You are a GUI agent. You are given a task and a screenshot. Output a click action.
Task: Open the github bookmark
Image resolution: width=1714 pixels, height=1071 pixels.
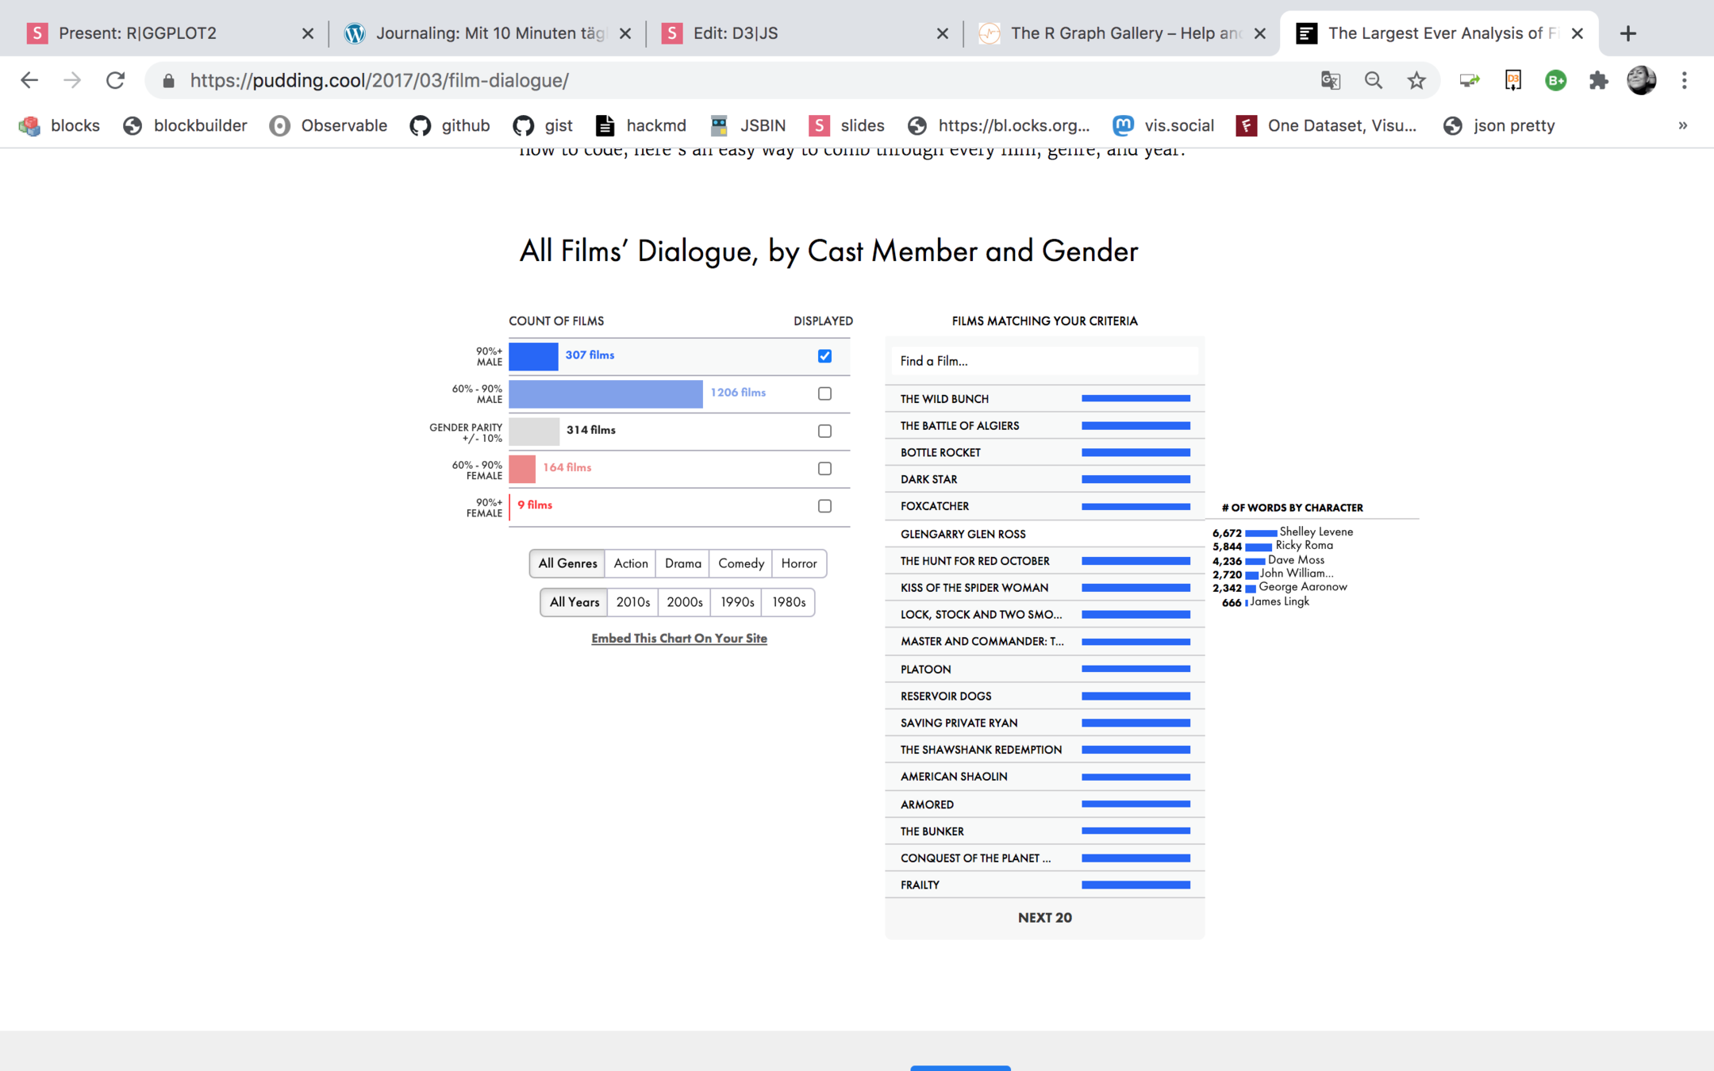(450, 125)
